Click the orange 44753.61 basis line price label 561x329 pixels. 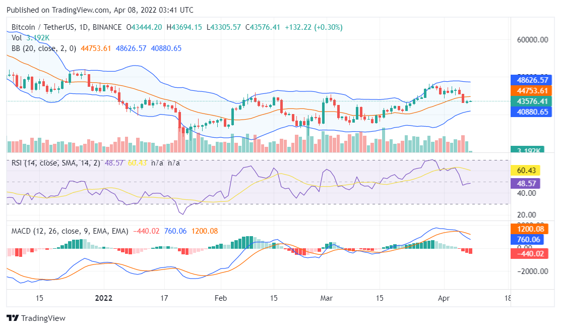click(532, 91)
